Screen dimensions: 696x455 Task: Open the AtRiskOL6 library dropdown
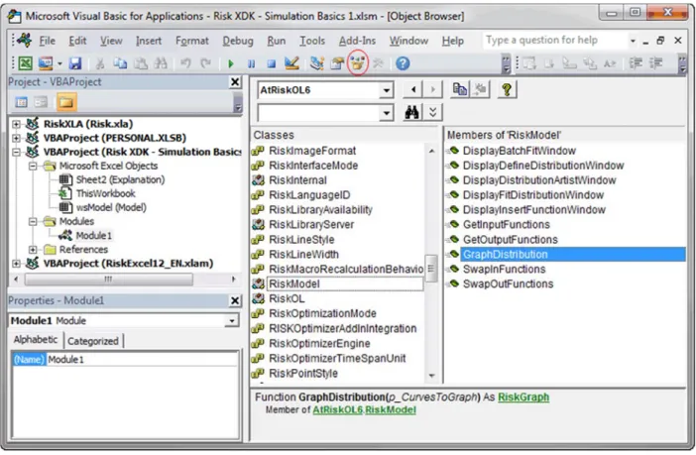point(387,90)
